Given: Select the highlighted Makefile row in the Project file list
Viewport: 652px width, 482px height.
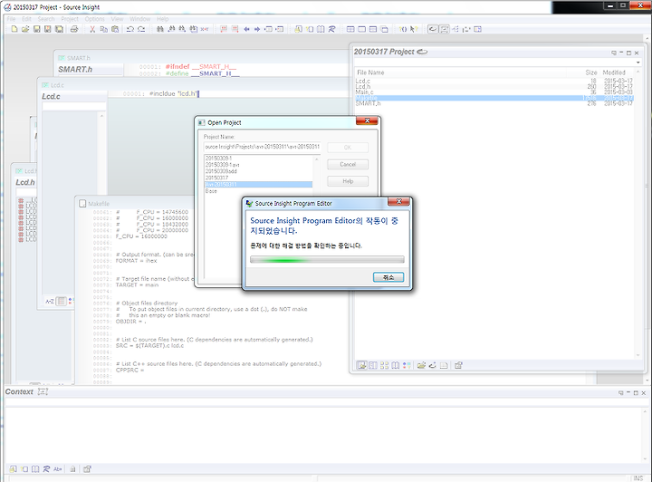Looking at the screenshot, I should 494,98.
